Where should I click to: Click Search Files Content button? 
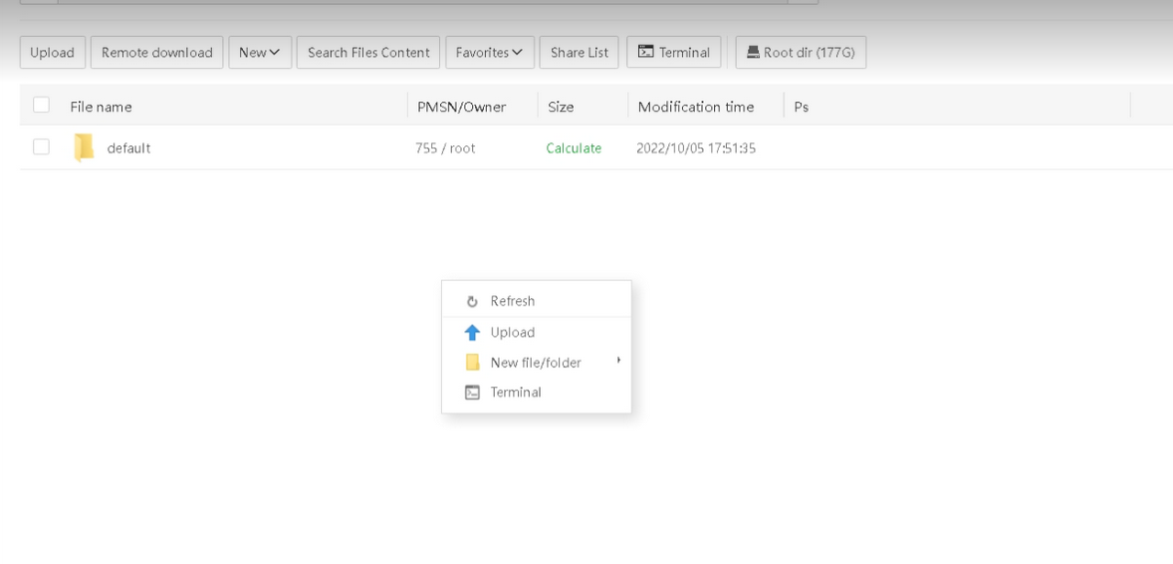click(368, 53)
